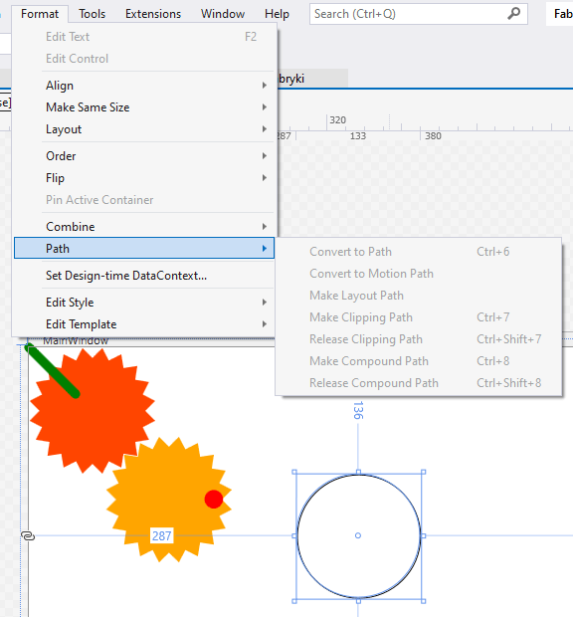Viewport: 573px width, 617px height.
Task: Click the top-right resize handle of circle
Action: [x=423, y=472]
